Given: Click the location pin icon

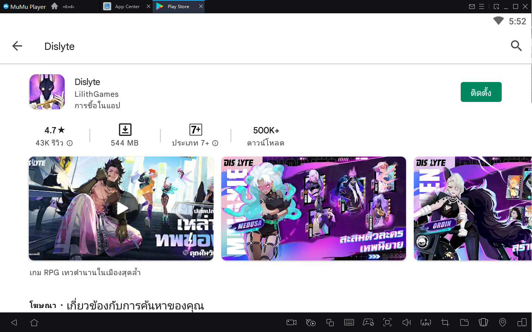Looking at the screenshot, I should coord(502,322).
